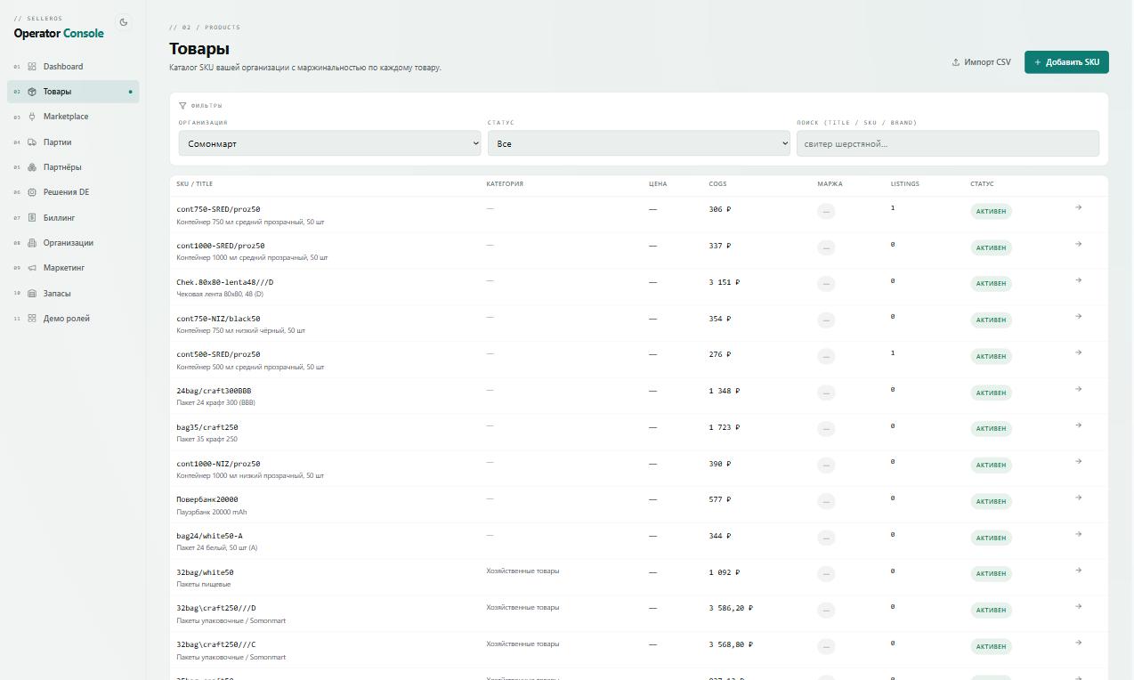Click the Демо ролей icon

point(32,319)
